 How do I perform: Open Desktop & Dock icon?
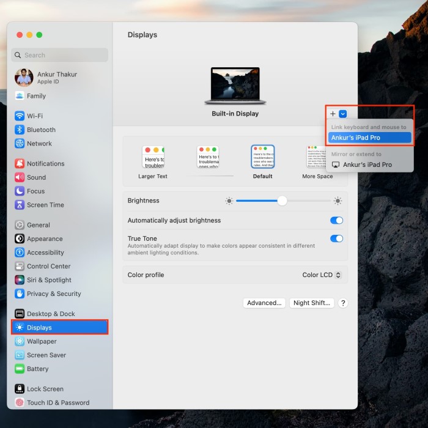(20, 314)
